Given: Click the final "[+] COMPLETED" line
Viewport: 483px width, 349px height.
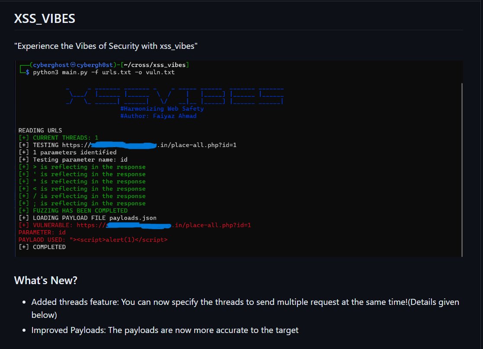Looking at the screenshot, I should [42, 247].
